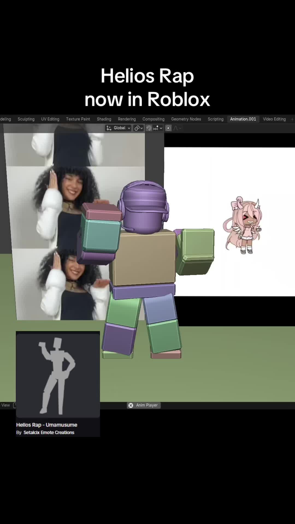
Task: Toggle proportional editing circle icon
Action: point(168,128)
